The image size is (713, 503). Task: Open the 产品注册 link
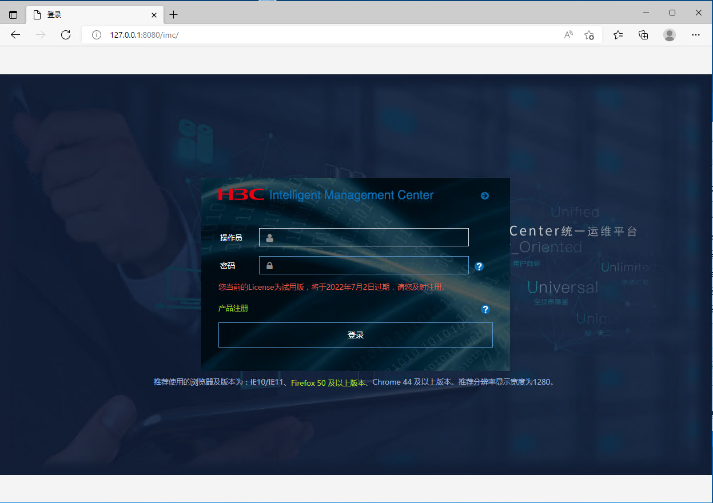(233, 308)
